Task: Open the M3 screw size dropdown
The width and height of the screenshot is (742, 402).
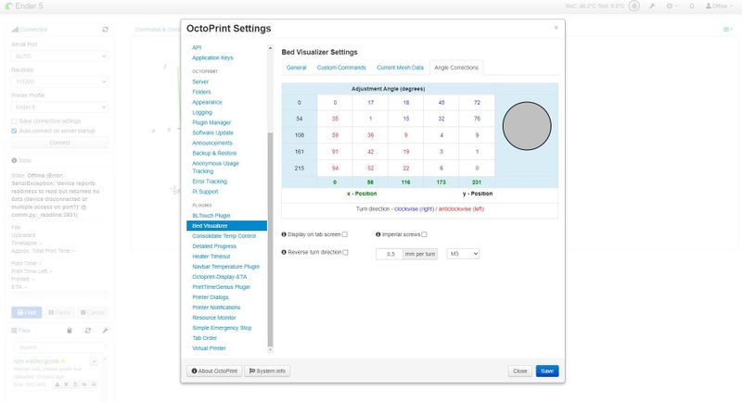Action: [463, 254]
